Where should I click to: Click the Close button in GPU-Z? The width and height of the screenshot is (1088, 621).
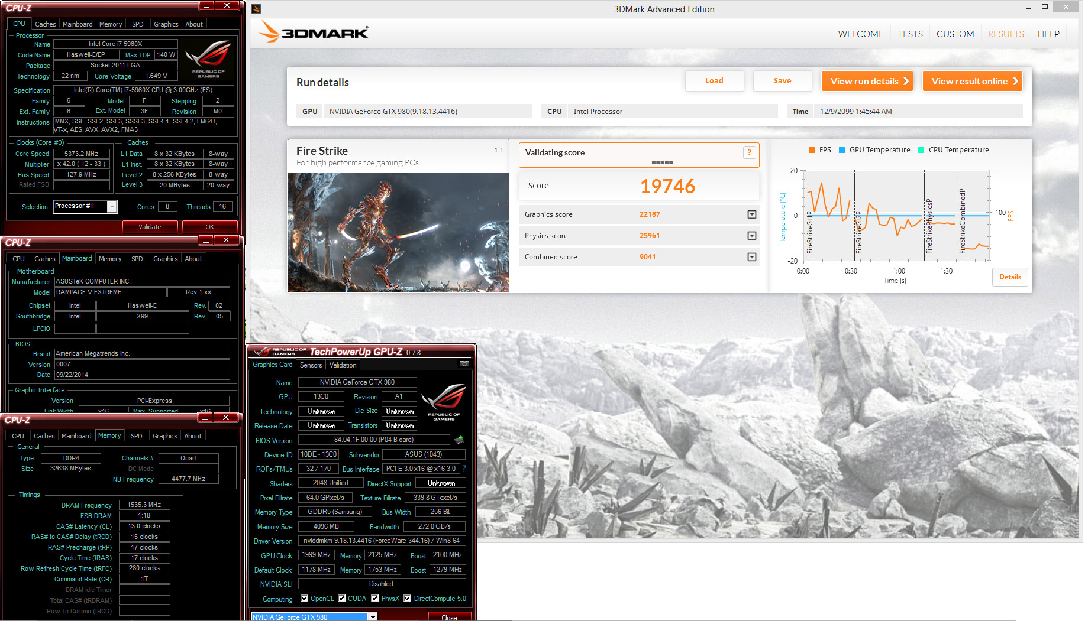(449, 617)
